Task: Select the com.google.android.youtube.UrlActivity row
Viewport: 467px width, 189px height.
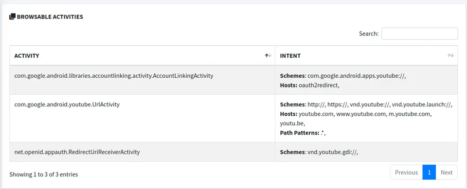Action: coord(233,119)
